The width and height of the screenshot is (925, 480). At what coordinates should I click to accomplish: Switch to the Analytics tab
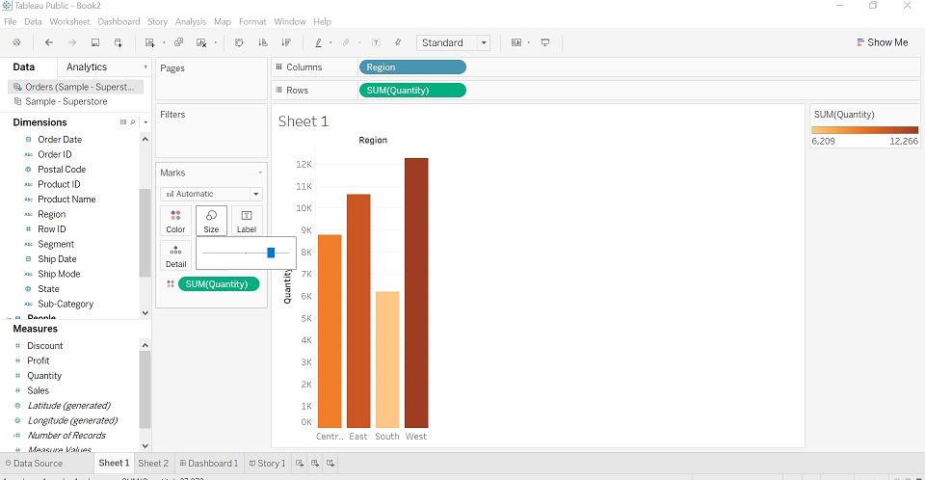87,67
